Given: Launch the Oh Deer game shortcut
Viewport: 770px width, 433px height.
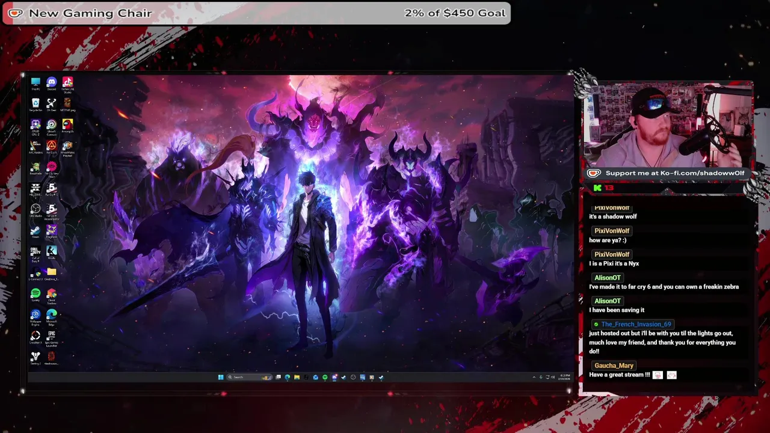Looking at the screenshot, I should coord(52,105).
